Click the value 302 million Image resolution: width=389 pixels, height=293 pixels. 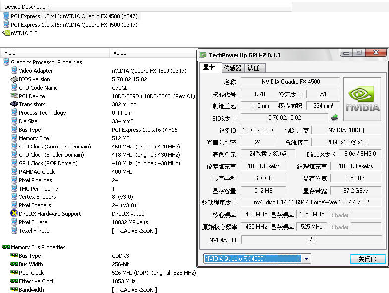coord(124,104)
